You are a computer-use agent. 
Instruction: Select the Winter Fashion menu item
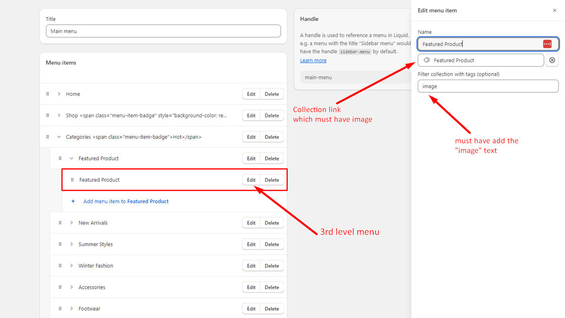point(96,266)
